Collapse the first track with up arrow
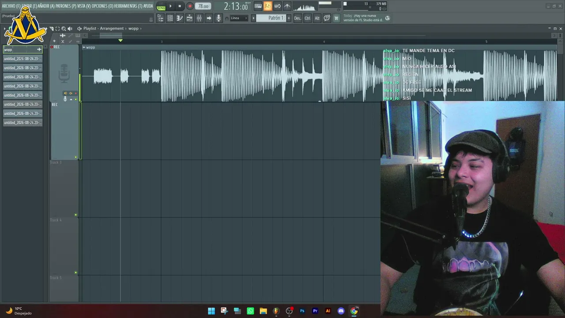565x318 pixels. (x=71, y=99)
